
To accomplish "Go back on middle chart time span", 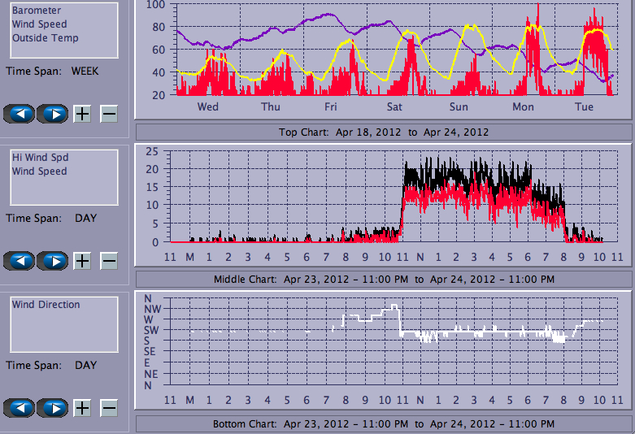I will 20,260.
